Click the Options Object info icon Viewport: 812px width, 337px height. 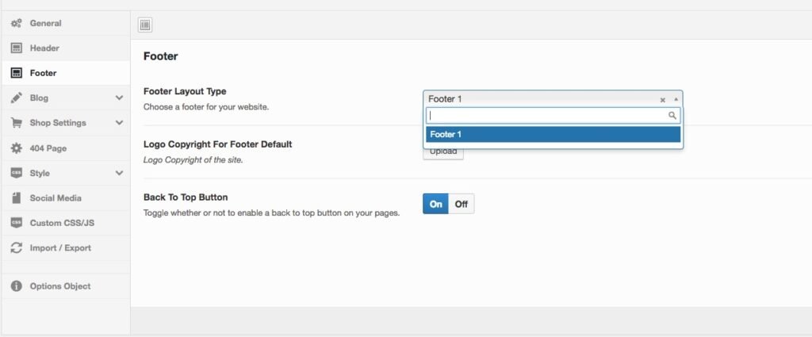point(16,286)
